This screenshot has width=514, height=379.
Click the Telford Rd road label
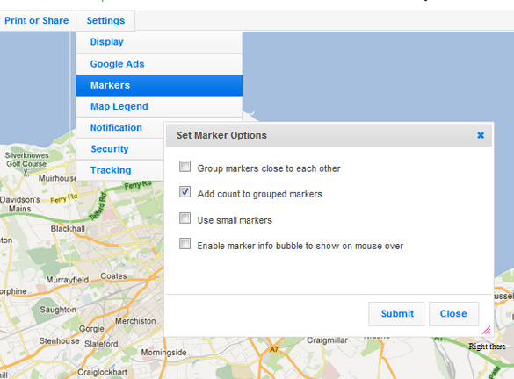tap(98, 207)
